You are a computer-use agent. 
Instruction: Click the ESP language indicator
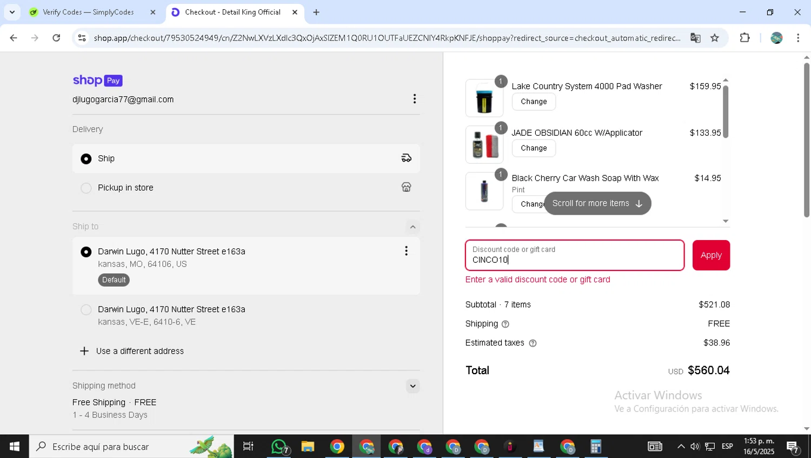click(x=727, y=447)
